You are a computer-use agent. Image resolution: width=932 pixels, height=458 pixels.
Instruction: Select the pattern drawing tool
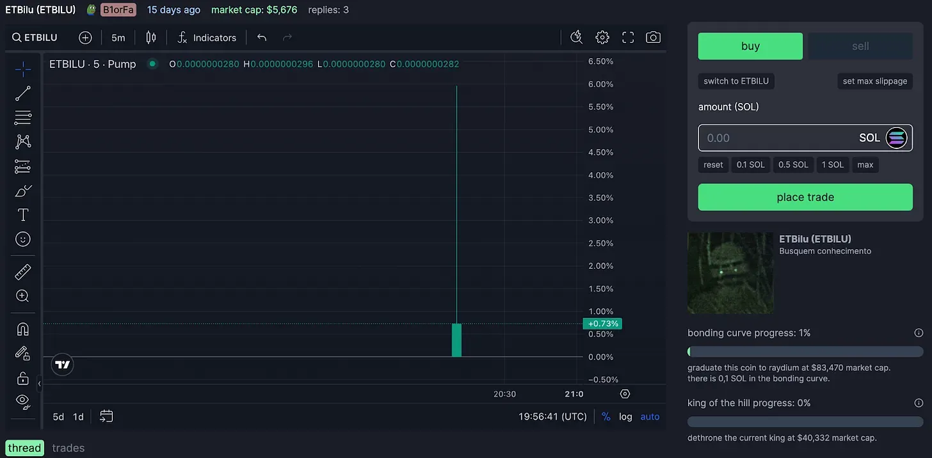23,141
